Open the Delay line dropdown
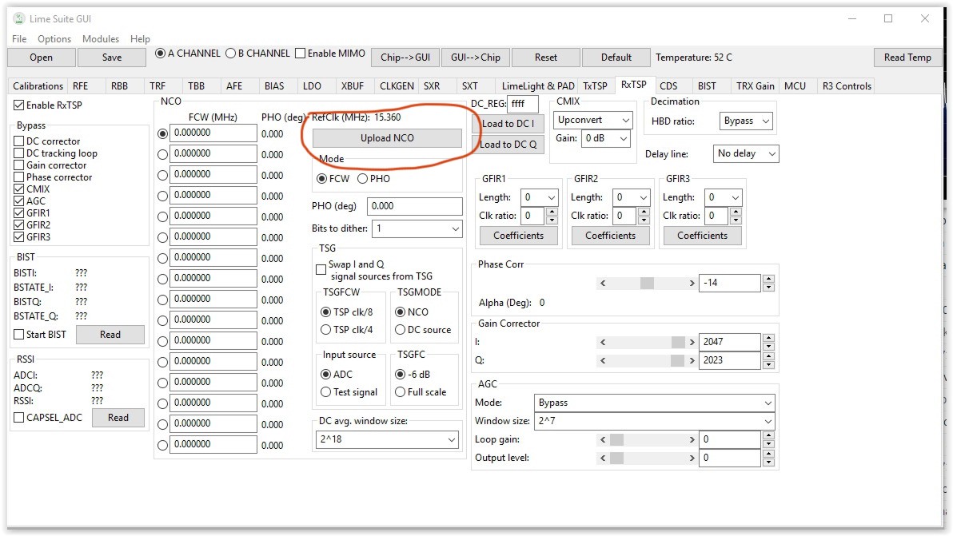Screen dimensions: 953x536 pos(745,153)
